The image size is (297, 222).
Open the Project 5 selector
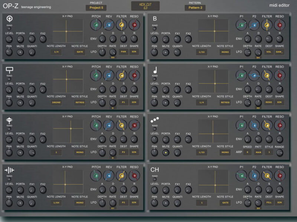pos(96,7)
